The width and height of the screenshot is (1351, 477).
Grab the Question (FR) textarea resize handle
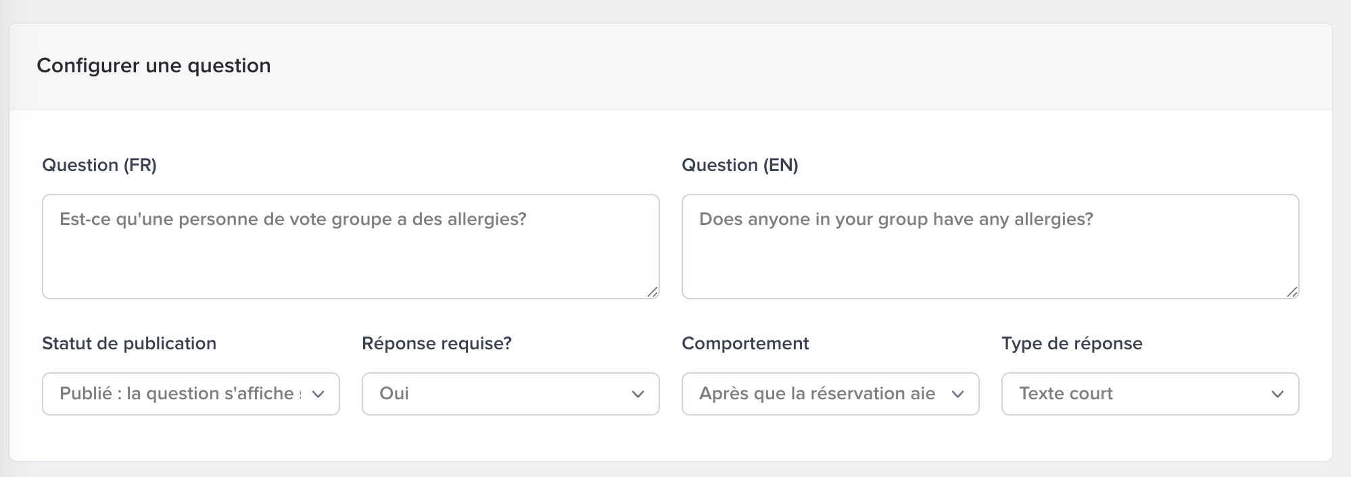pyautogui.click(x=653, y=292)
